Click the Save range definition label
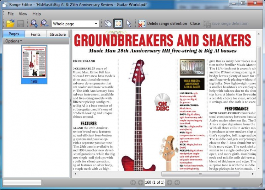This screenshot has height=190, width=265. coord(230,23)
